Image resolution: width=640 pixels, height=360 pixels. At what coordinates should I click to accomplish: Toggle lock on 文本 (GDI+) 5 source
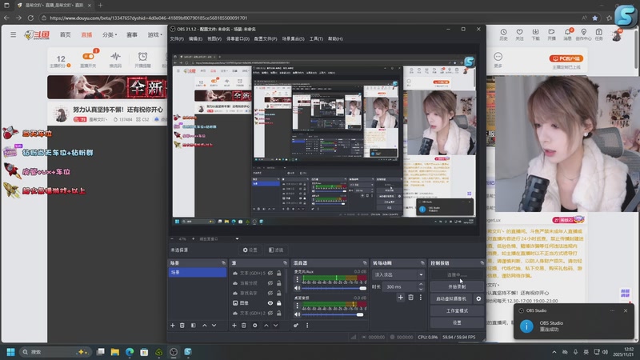coord(279,273)
